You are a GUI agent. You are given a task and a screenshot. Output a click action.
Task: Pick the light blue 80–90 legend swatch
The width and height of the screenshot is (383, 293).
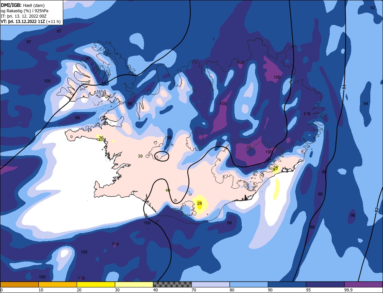249,285
